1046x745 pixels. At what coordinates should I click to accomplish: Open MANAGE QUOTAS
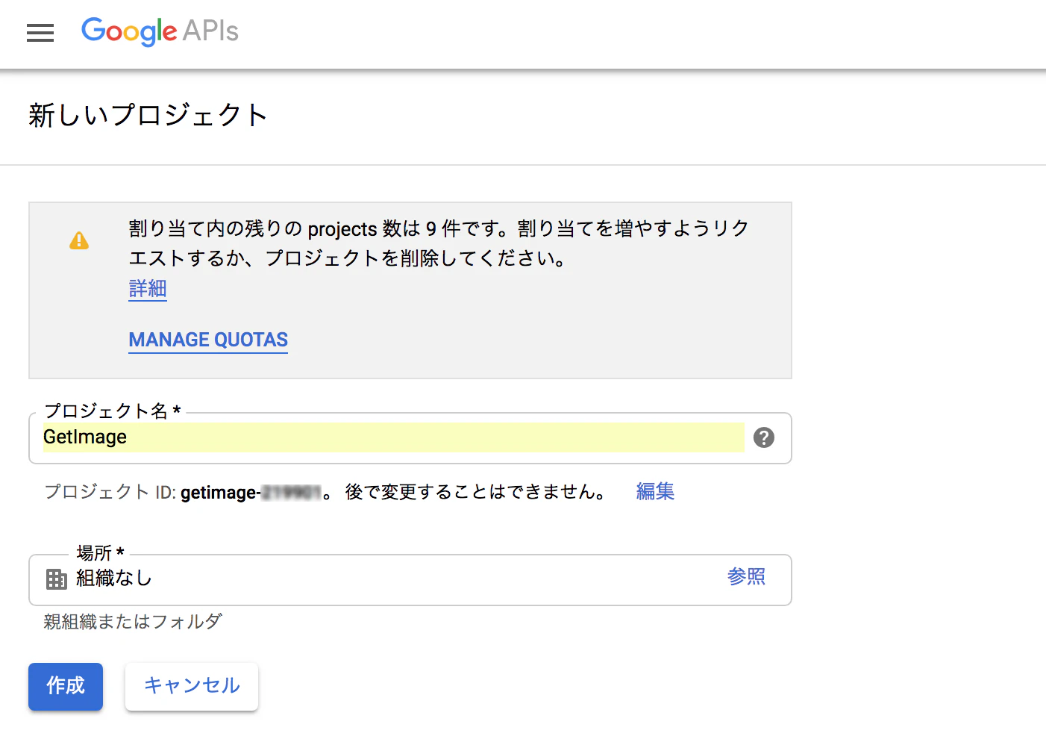[x=208, y=340]
